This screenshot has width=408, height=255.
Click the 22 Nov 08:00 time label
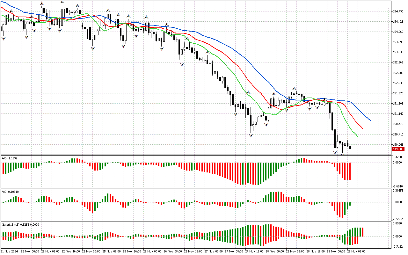click(x=50, y=251)
